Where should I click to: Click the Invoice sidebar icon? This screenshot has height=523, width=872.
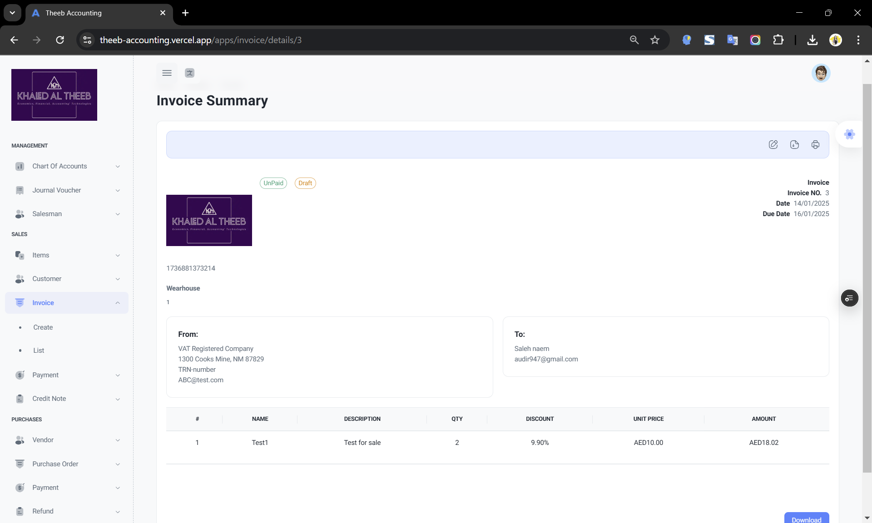20,303
